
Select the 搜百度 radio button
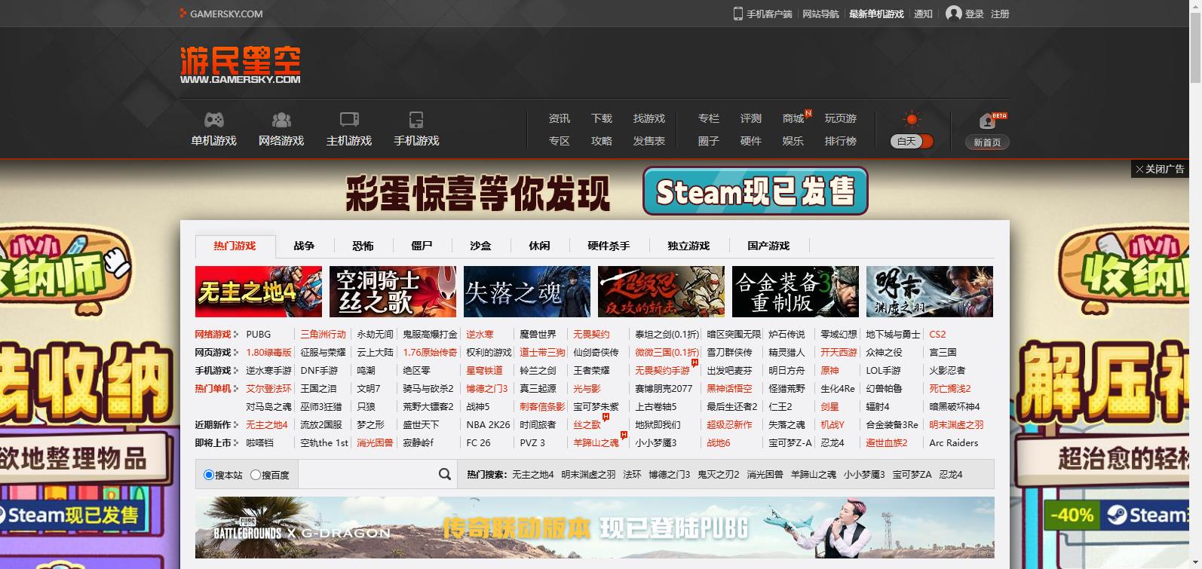pyautogui.click(x=256, y=475)
